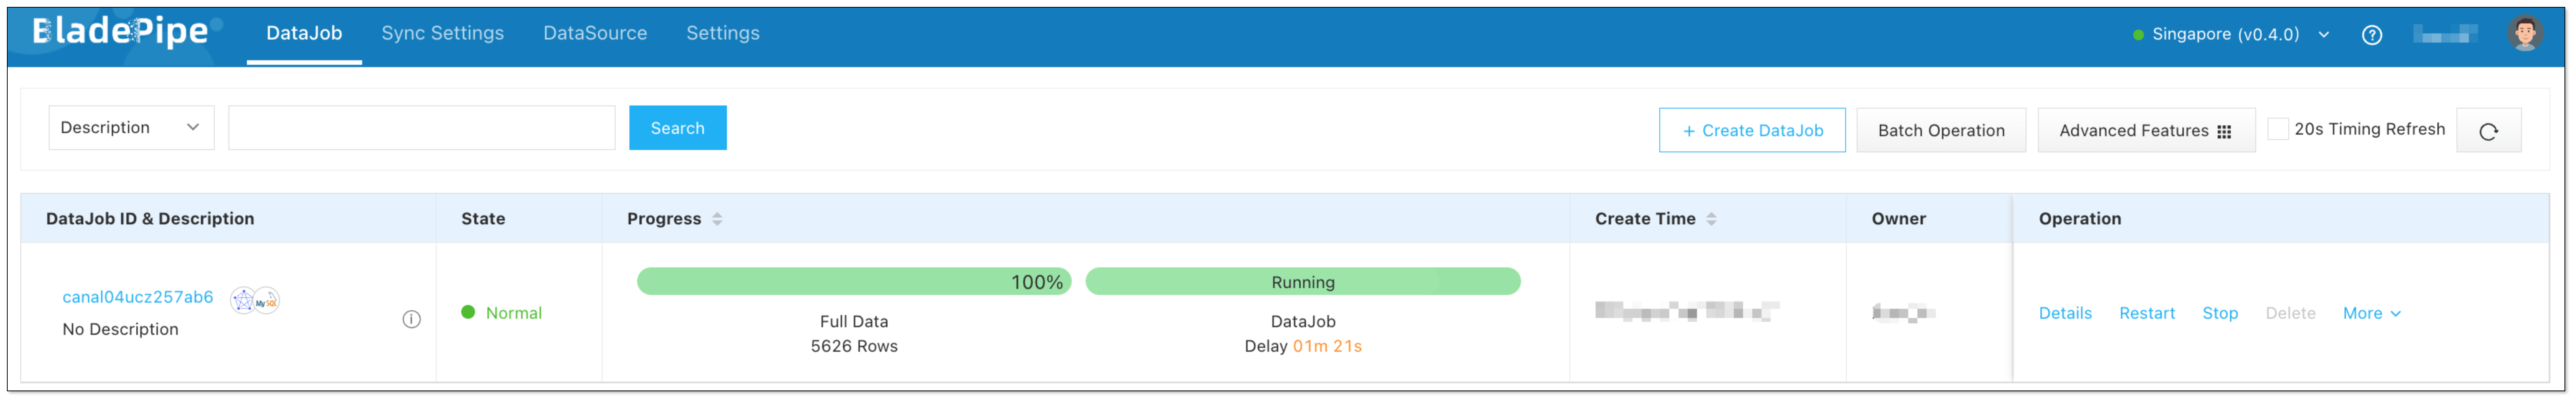Click the circular refresh icon button
The image size is (2576, 402).
[x=2488, y=131]
